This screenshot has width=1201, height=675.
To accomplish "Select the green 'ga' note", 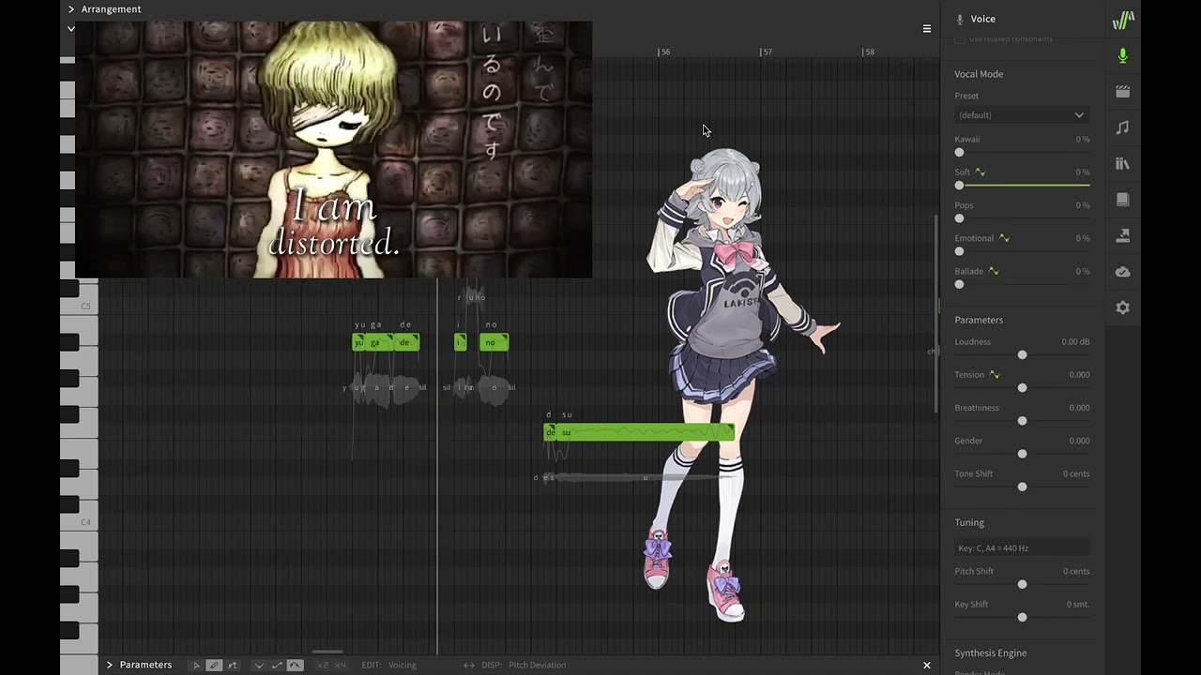I will (x=378, y=342).
